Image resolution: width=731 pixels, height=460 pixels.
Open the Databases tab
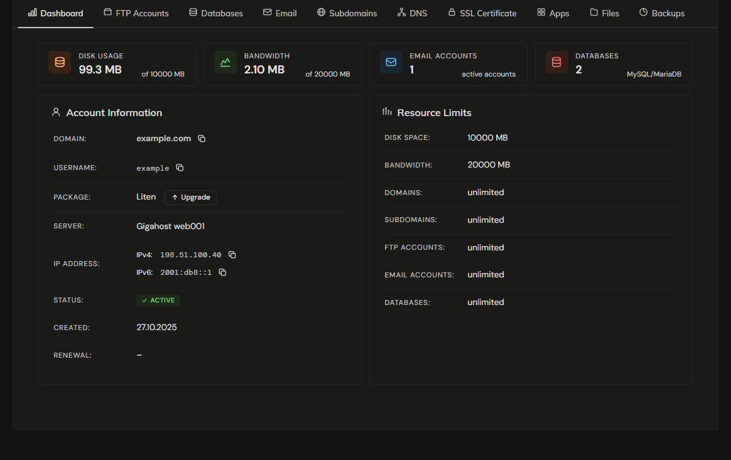point(216,13)
